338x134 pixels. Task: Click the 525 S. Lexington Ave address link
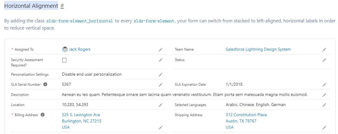click(x=81, y=115)
